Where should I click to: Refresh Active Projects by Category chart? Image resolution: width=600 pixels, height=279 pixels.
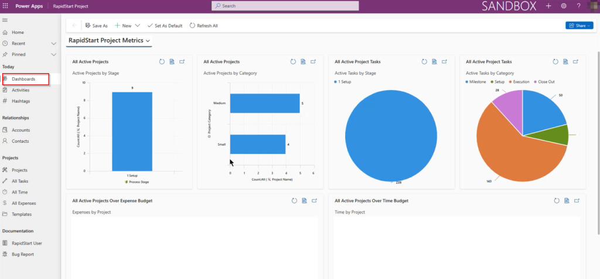293,61
